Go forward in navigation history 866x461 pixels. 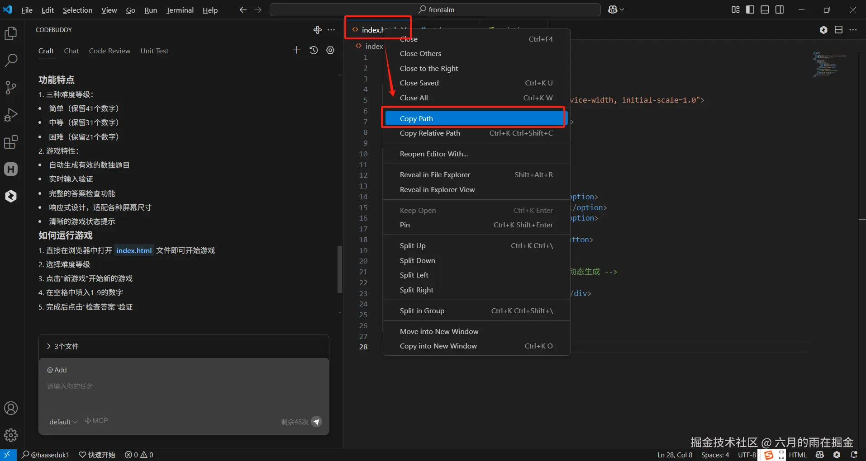pos(258,9)
